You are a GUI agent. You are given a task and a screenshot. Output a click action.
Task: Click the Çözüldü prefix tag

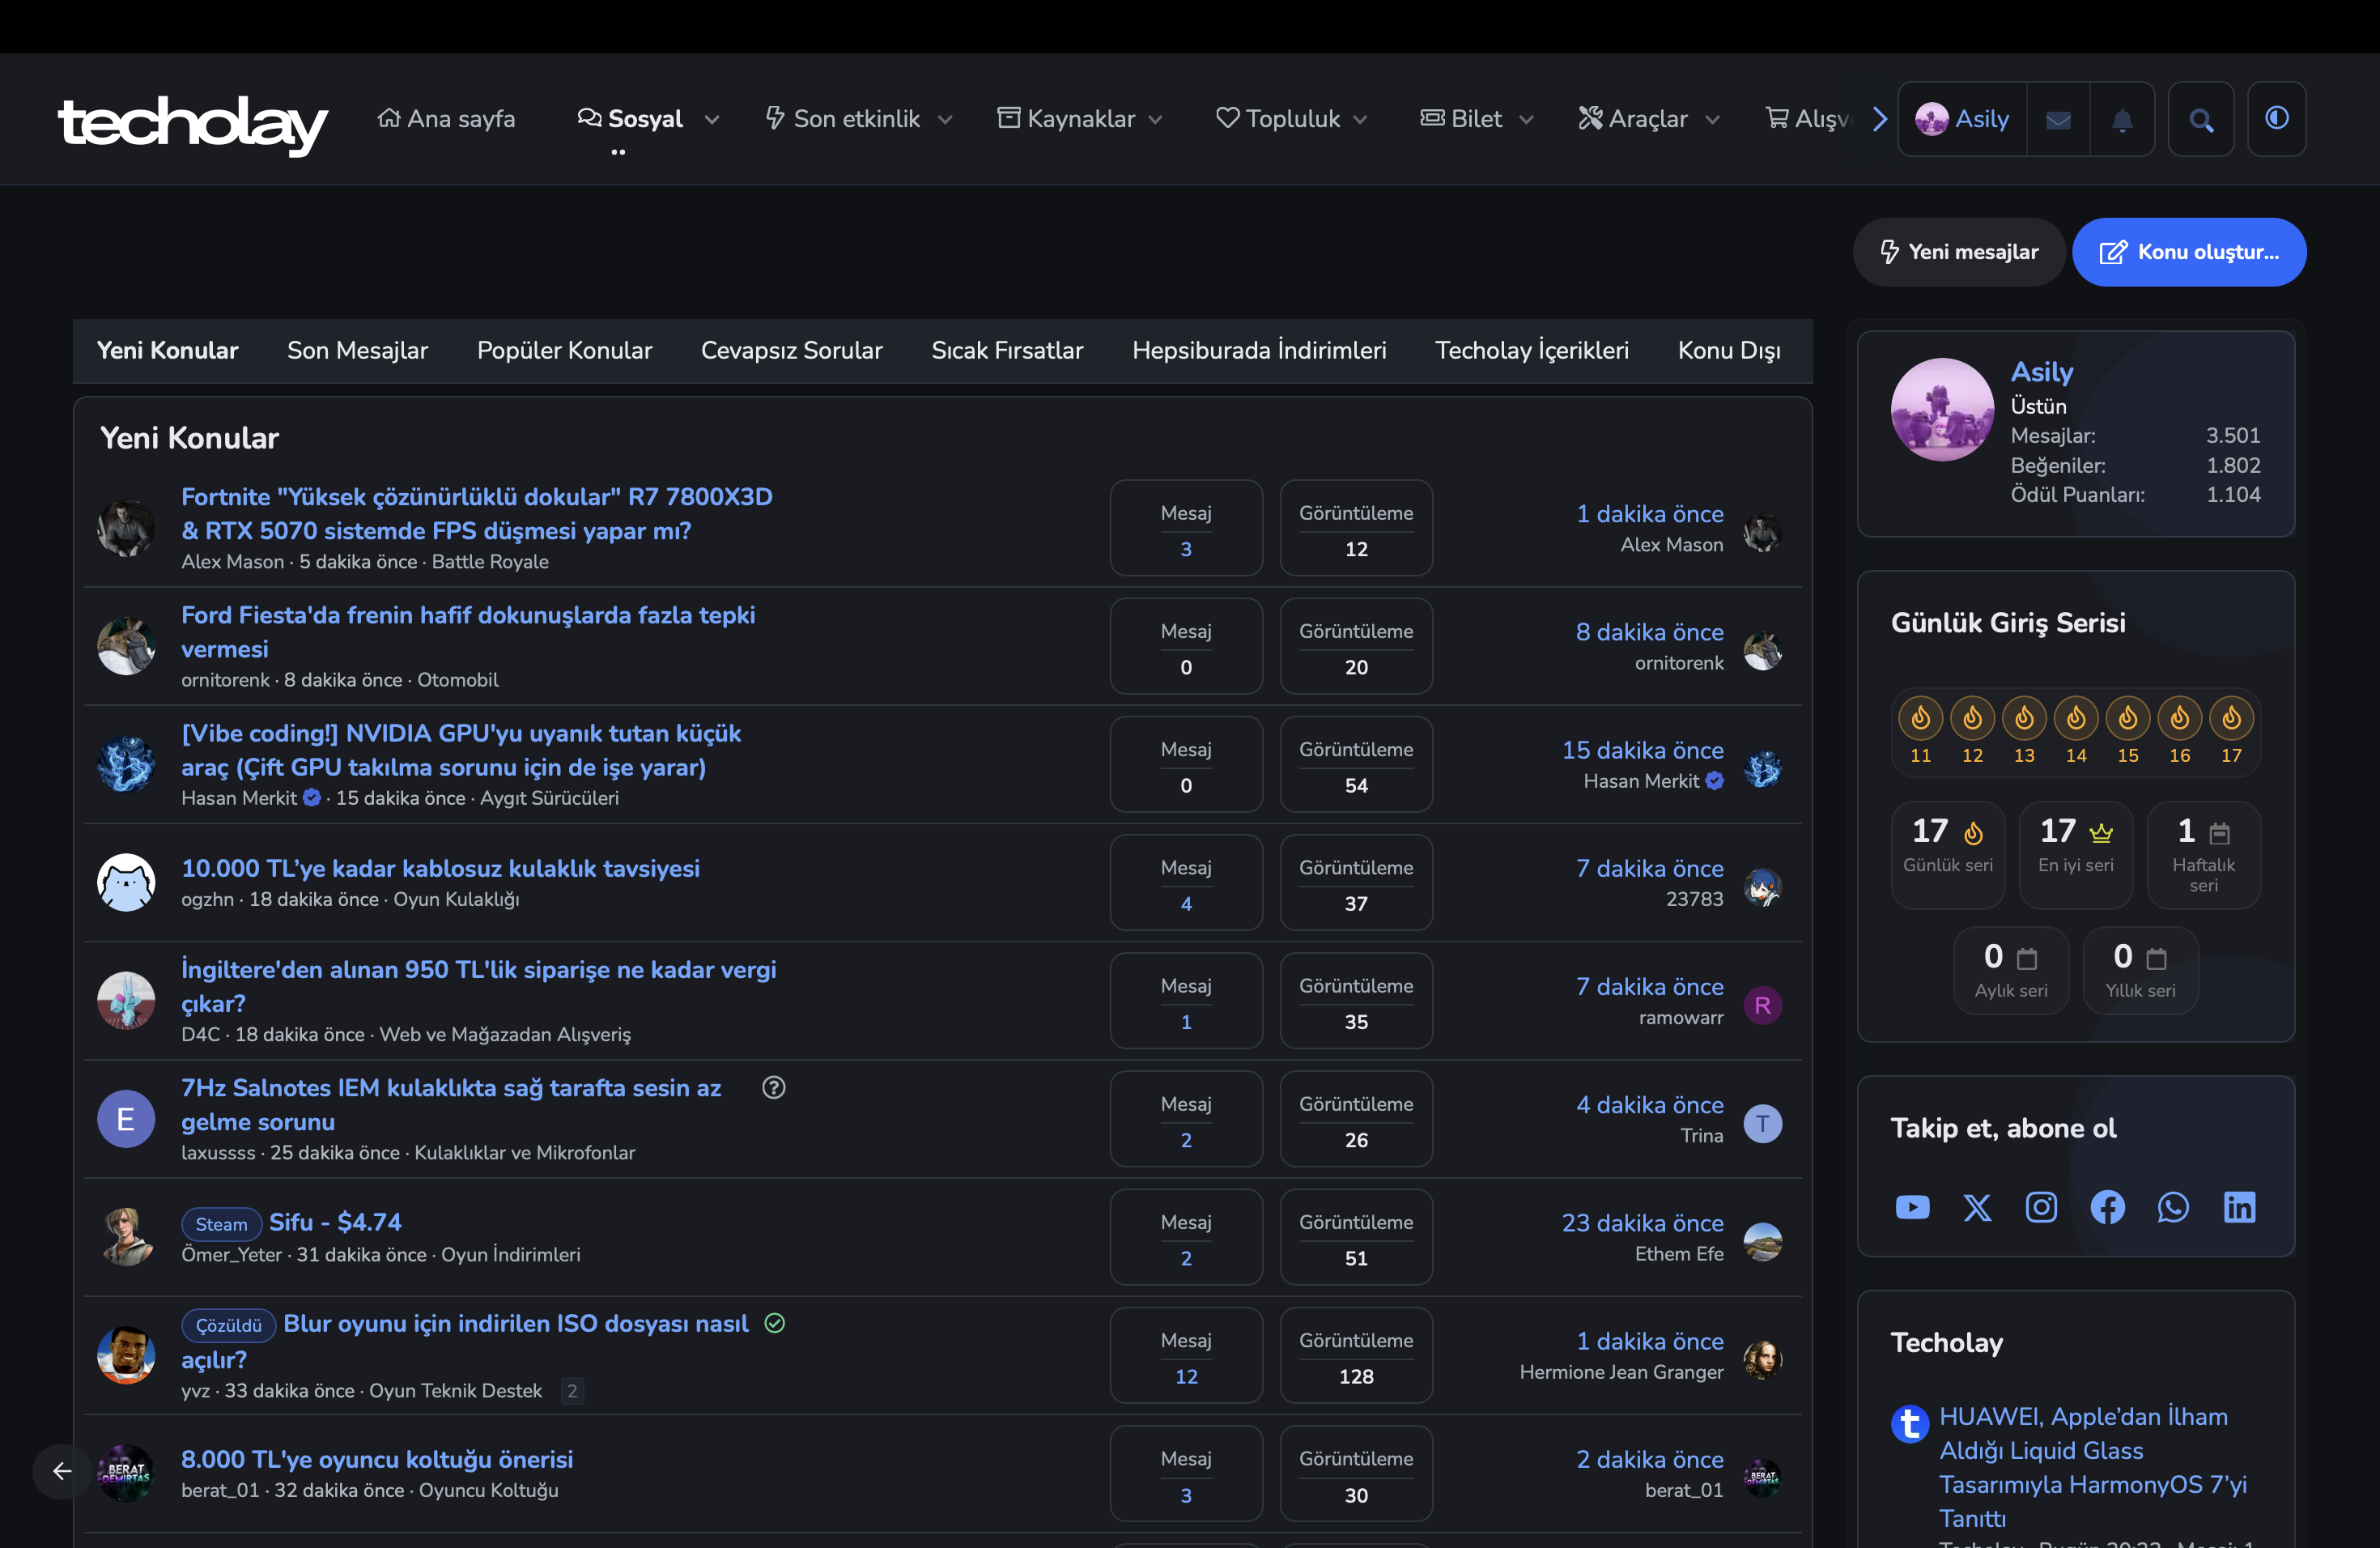[x=228, y=1325]
